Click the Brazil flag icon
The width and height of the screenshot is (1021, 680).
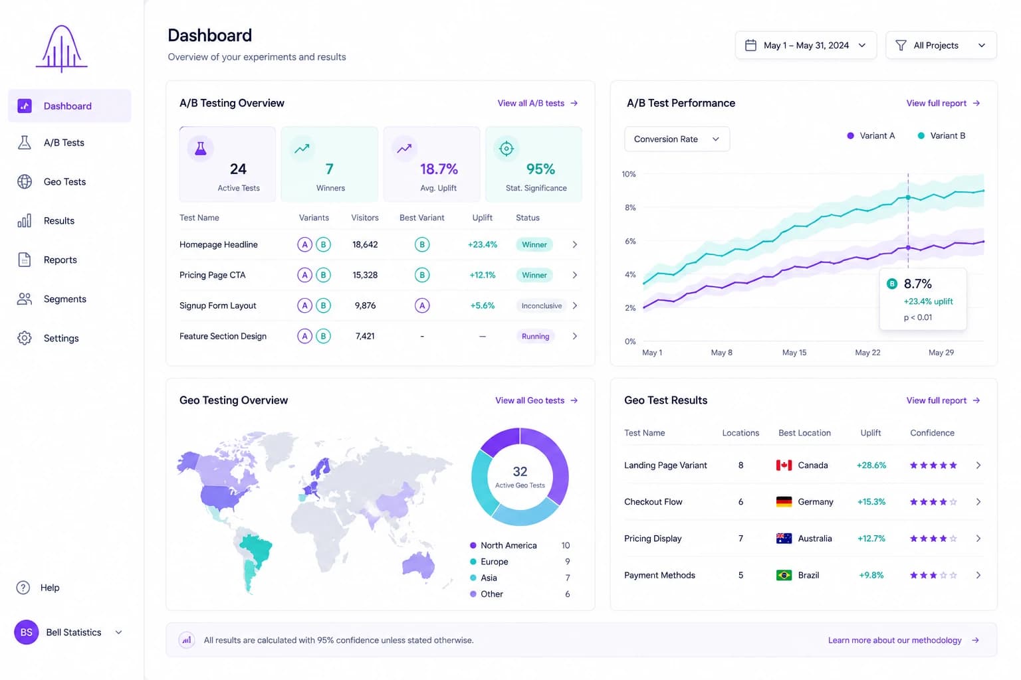[x=784, y=575]
